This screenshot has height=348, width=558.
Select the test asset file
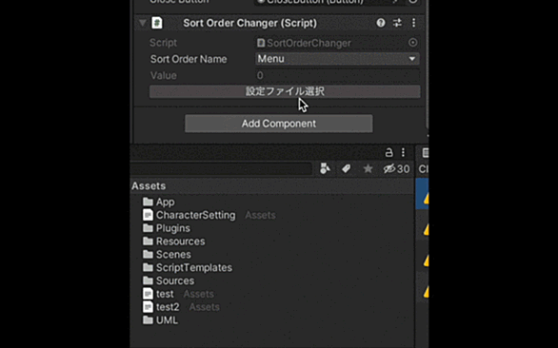click(x=165, y=294)
